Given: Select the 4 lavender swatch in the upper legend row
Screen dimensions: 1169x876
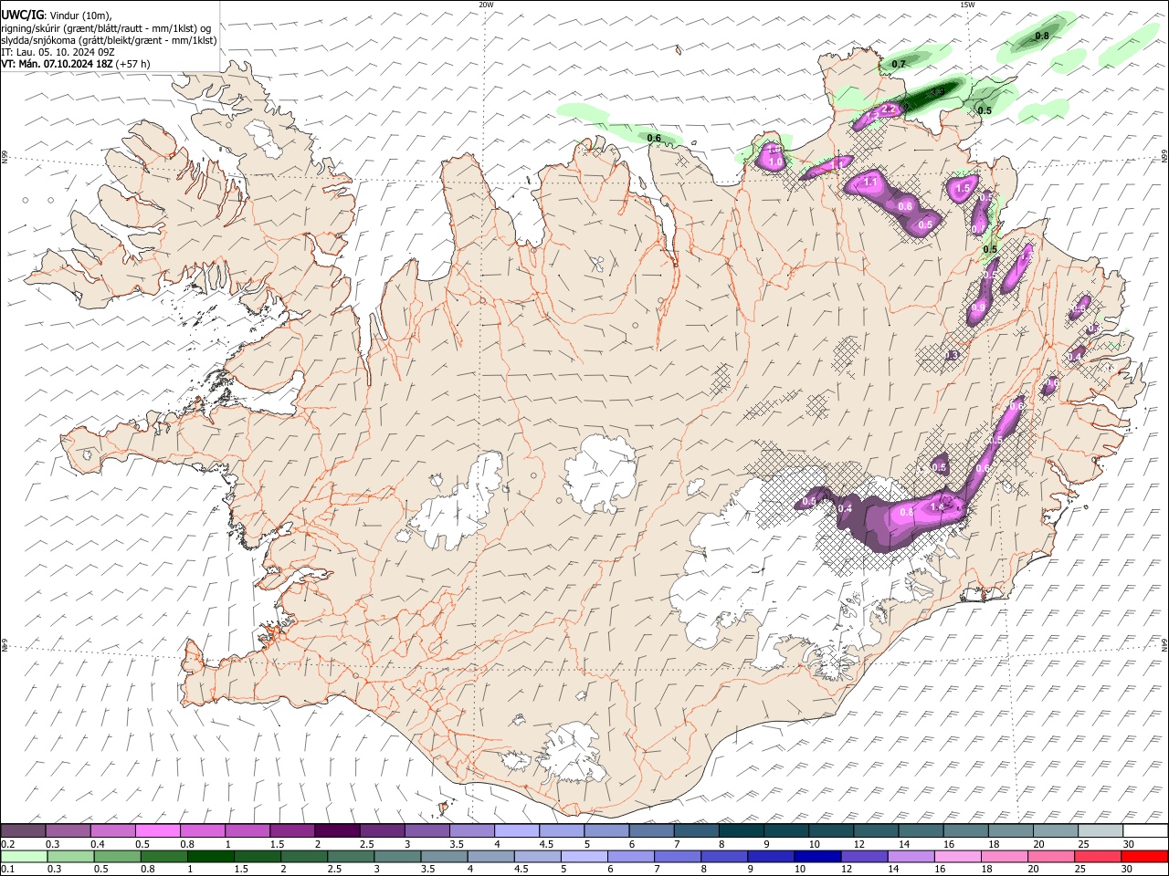Looking at the screenshot, I should (516, 830).
